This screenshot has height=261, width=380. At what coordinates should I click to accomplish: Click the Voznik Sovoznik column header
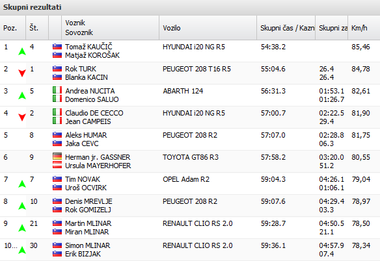click(x=110, y=28)
